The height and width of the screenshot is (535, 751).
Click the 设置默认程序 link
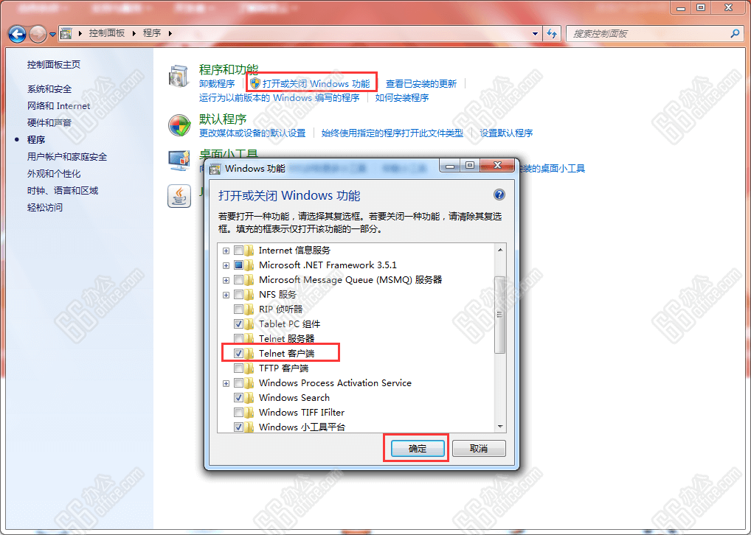coord(506,133)
